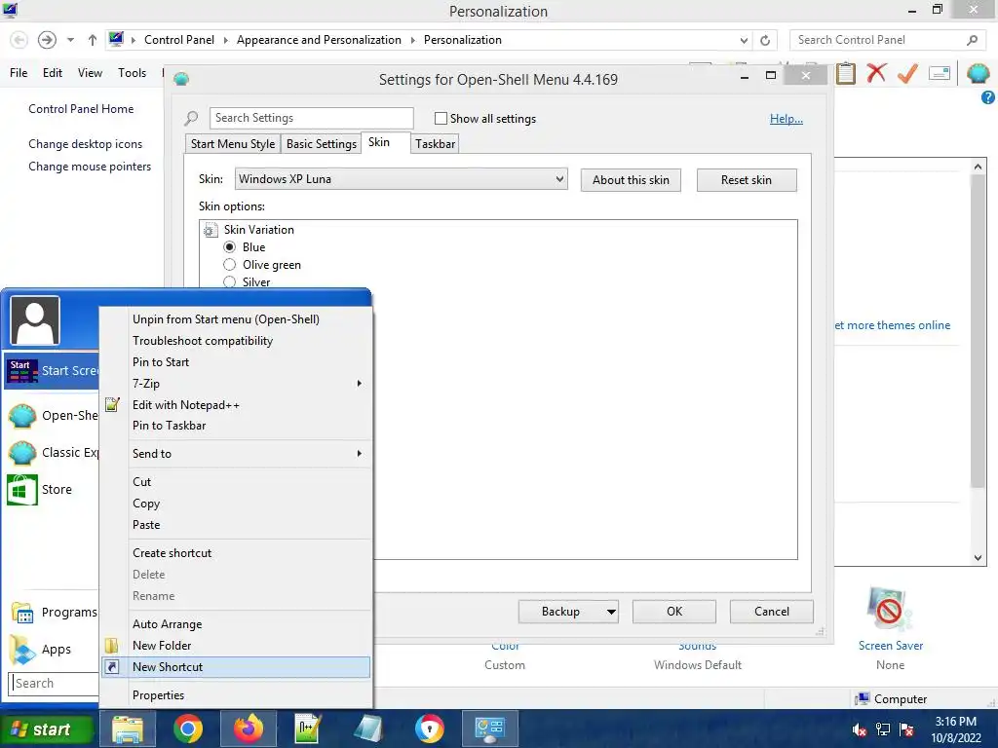This screenshot has width=998, height=748.
Task: Open the Open-Shell item in the Start menu
Action: [x=53, y=415]
